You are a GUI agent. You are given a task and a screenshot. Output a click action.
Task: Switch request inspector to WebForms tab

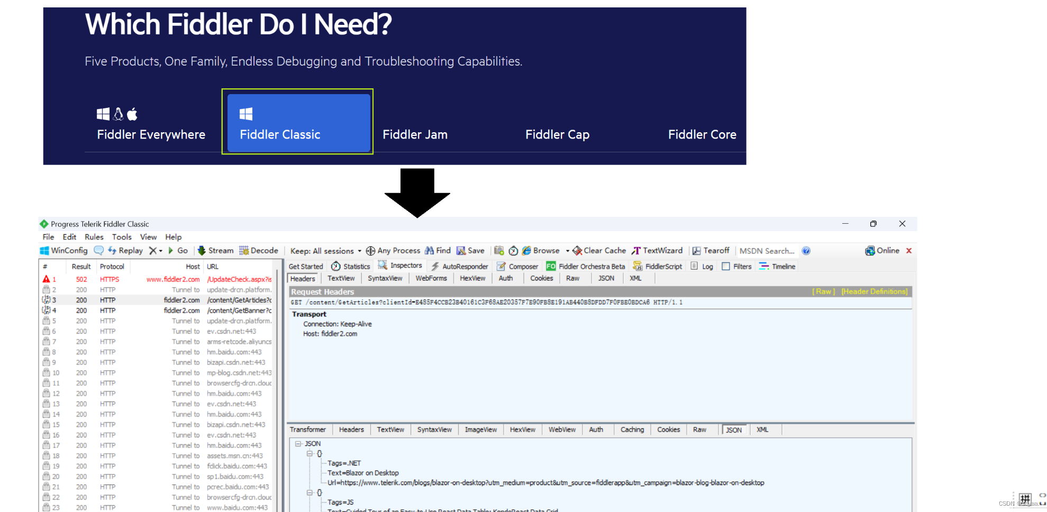point(431,278)
